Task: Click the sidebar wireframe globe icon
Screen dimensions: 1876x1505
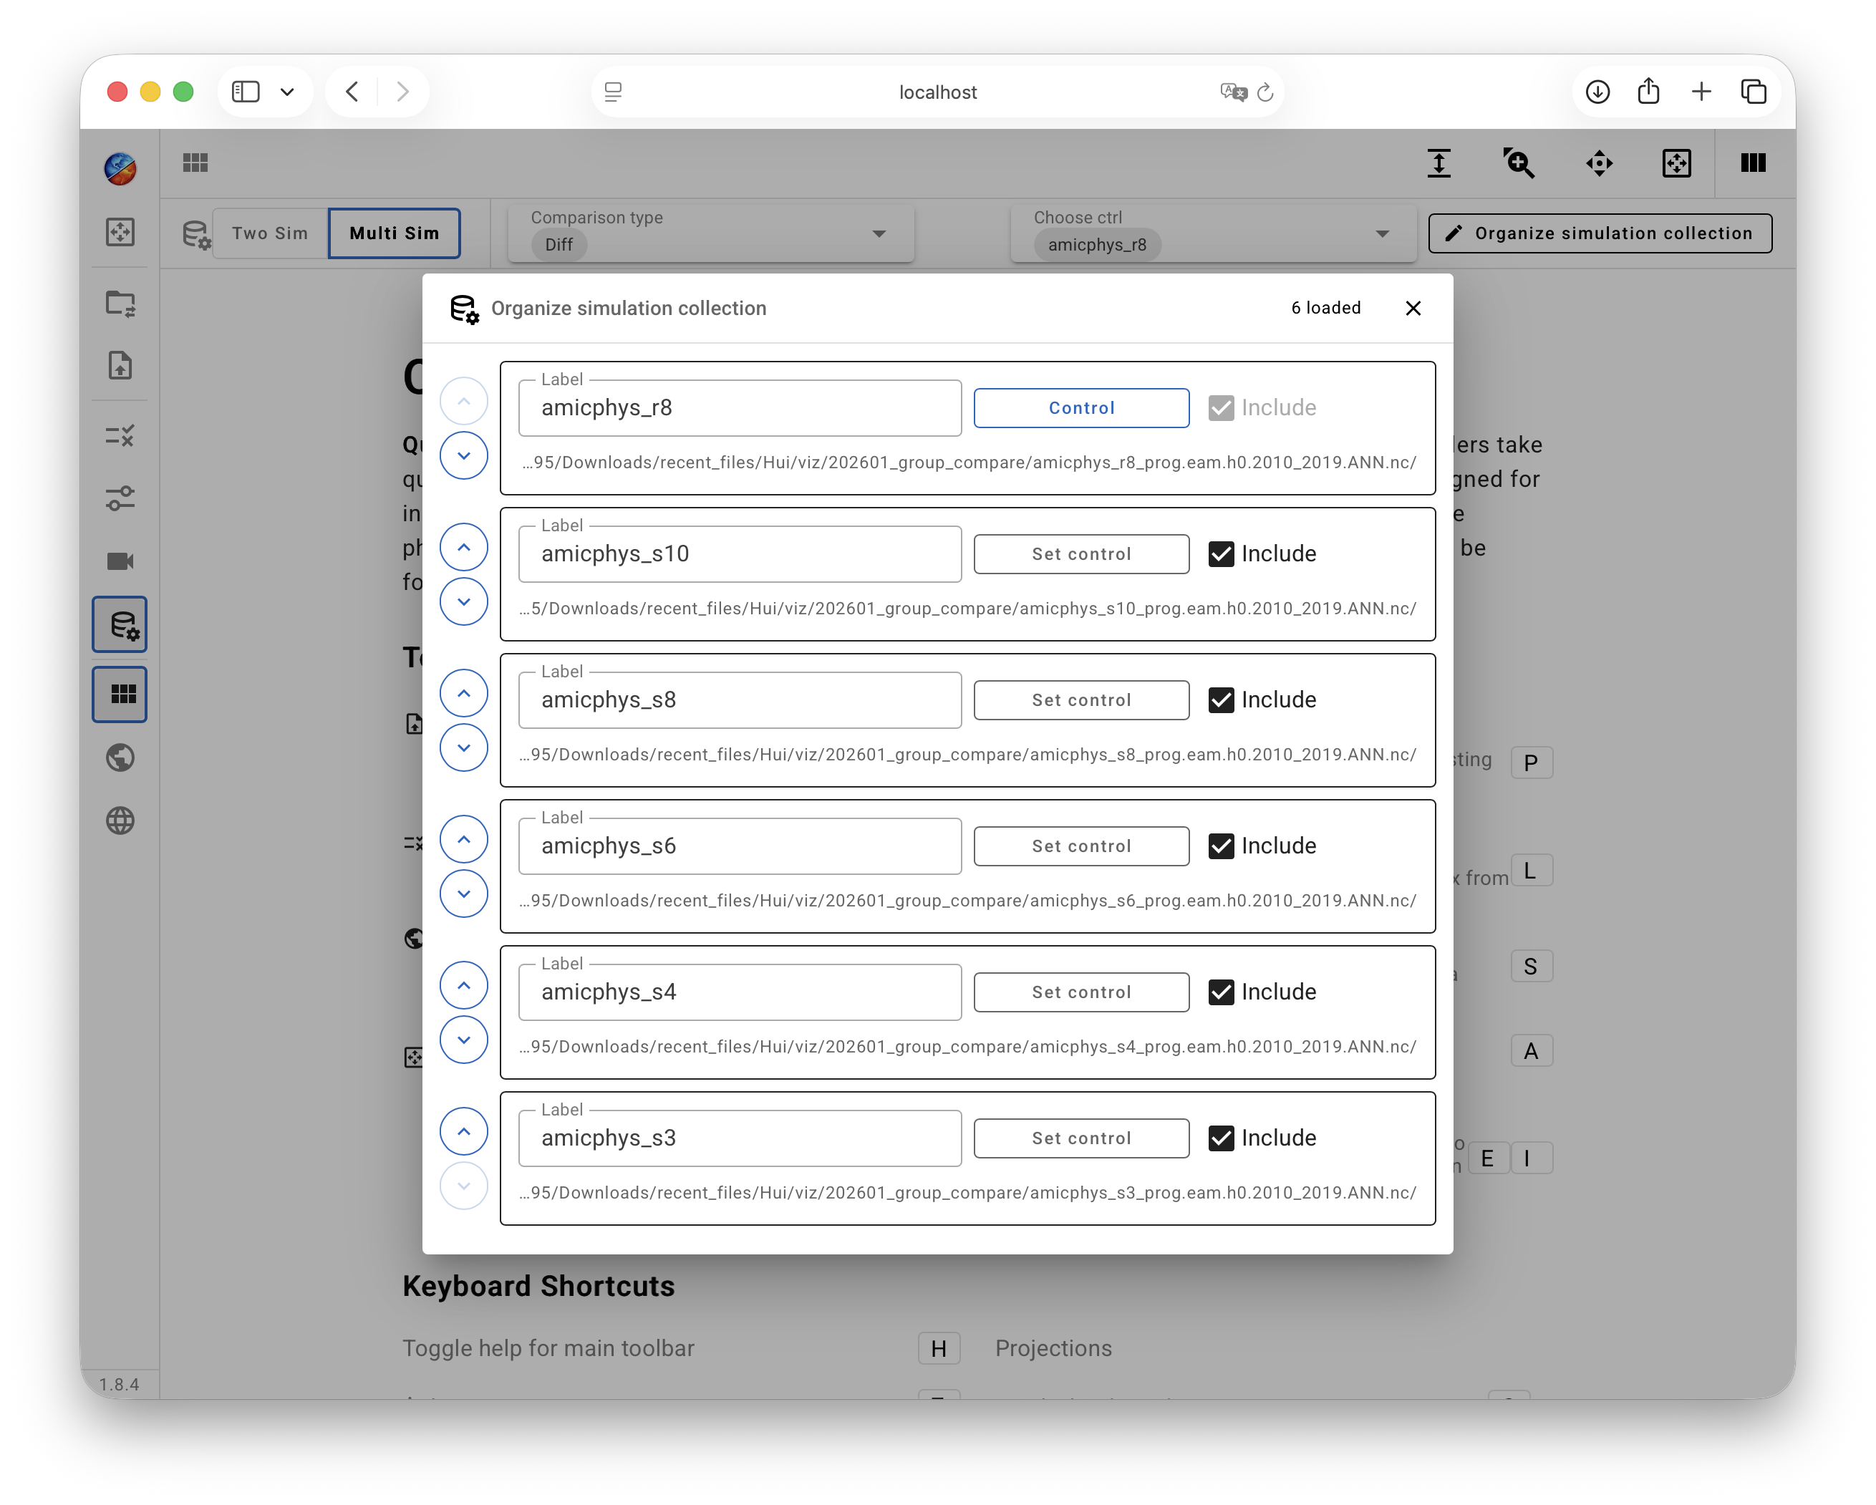Action: pyautogui.click(x=120, y=820)
